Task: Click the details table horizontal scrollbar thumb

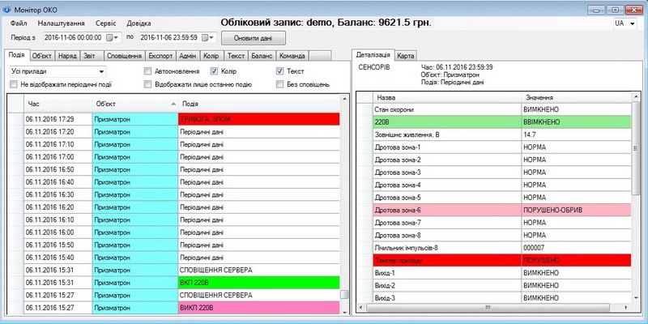Action: pyautogui.click(x=488, y=308)
